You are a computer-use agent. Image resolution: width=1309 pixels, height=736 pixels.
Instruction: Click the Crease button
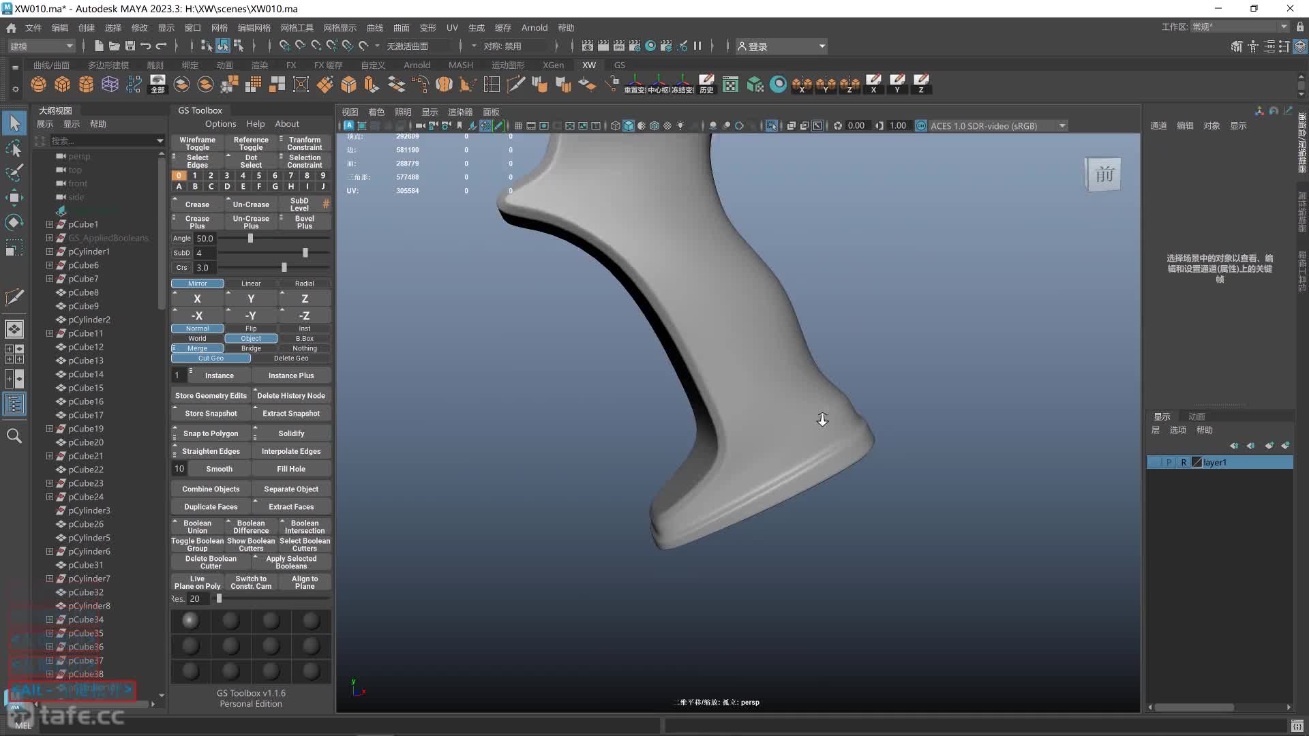pos(197,204)
